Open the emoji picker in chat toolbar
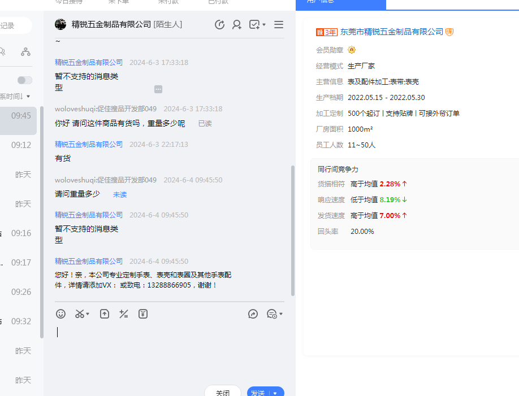The width and height of the screenshot is (519, 396). (x=60, y=314)
